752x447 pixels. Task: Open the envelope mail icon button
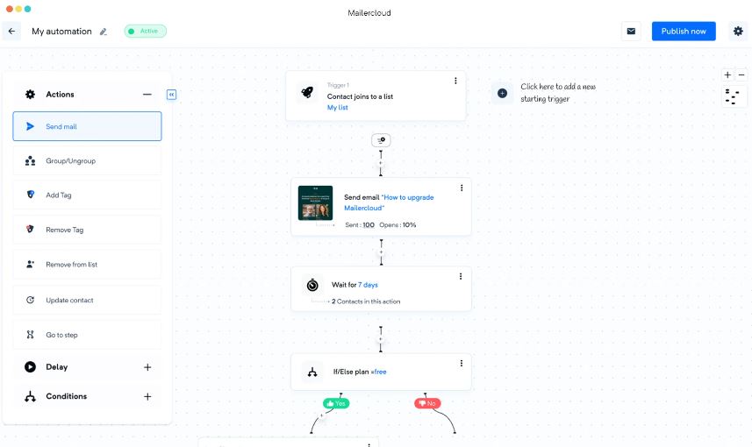[x=631, y=32]
